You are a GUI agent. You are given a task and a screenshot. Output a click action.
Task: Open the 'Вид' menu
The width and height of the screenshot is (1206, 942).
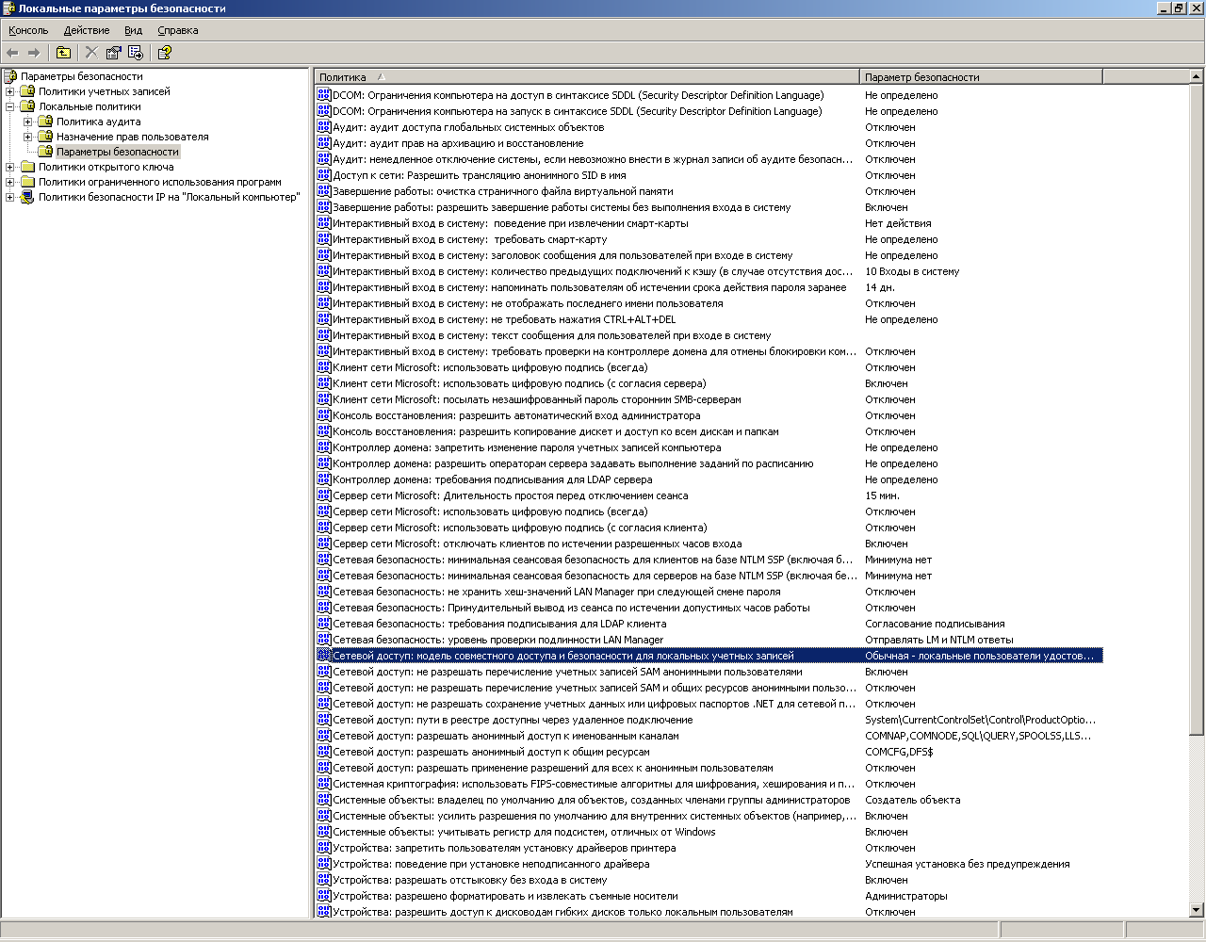click(133, 30)
